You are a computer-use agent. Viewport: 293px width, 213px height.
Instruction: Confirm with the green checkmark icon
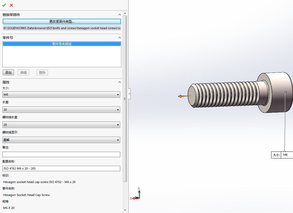coord(4,5)
